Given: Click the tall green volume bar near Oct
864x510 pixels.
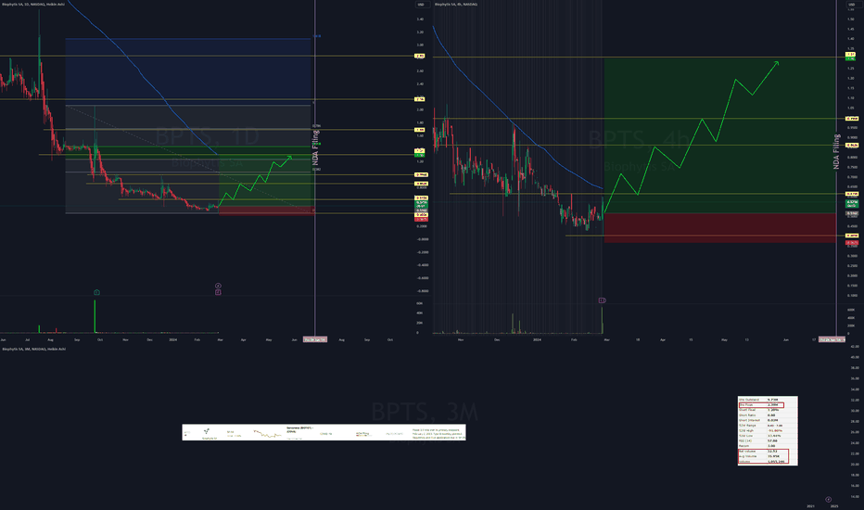Looking at the screenshot, I should (95, 316).
